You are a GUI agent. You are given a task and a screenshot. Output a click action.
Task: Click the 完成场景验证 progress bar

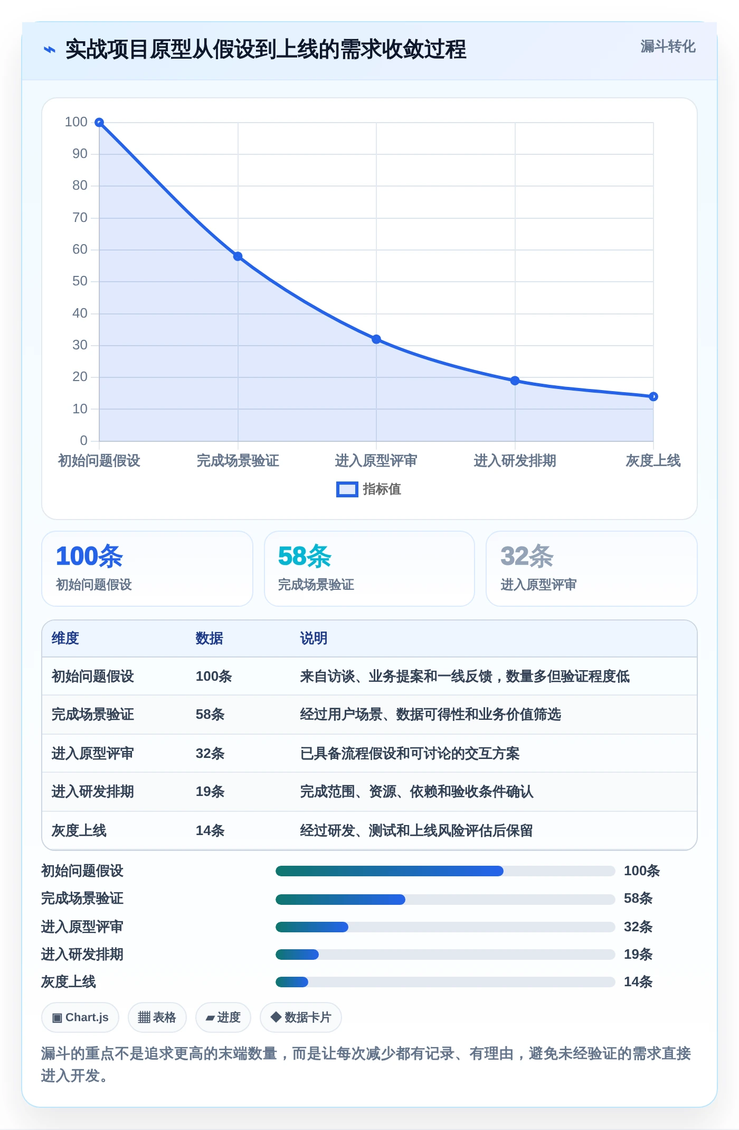(x=446, y=900)
